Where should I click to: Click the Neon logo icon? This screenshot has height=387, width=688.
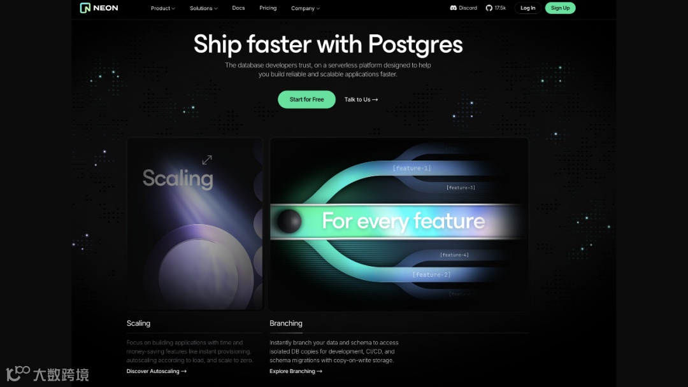coord(85,8)
